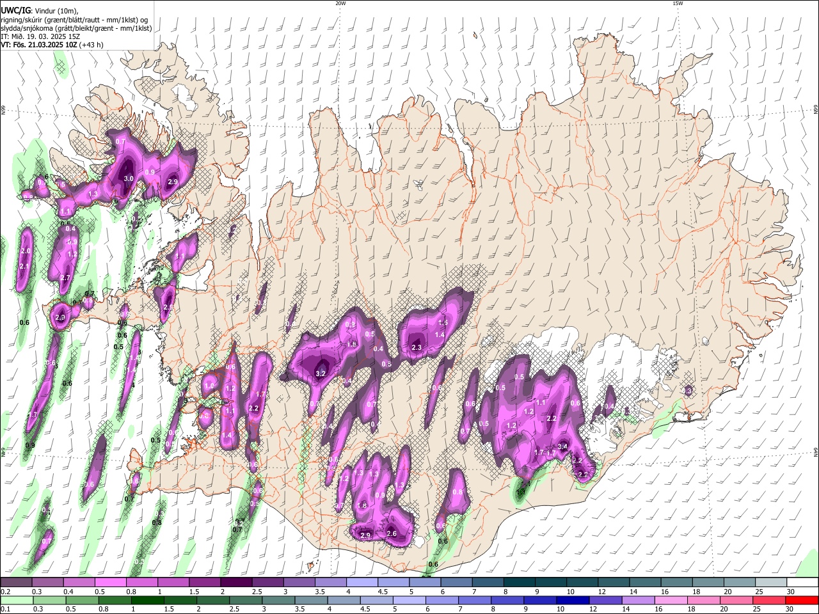Image resolution: width=819 pixels, height=614 pixels.
Task: Select the 'rigning/skúrir' legend description line
Action: (74, 20)
